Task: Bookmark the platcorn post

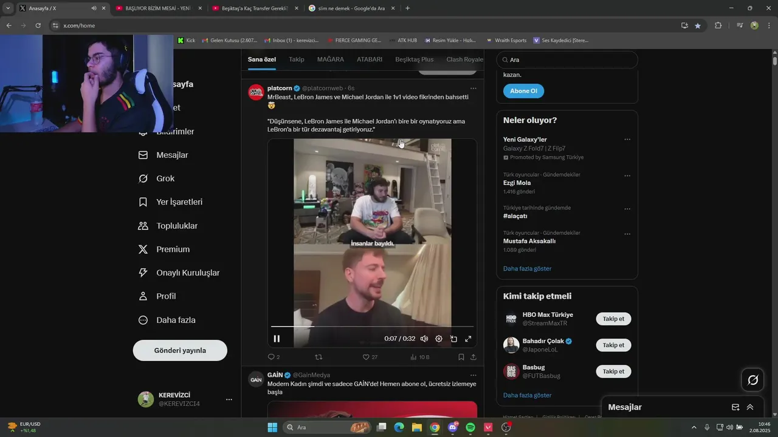Action: (x=461, y=357)
